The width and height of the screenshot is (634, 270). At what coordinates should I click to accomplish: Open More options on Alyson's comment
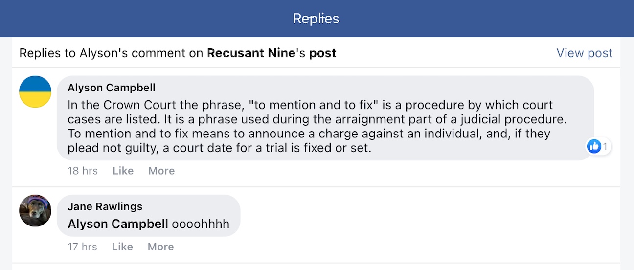point(161,171)
